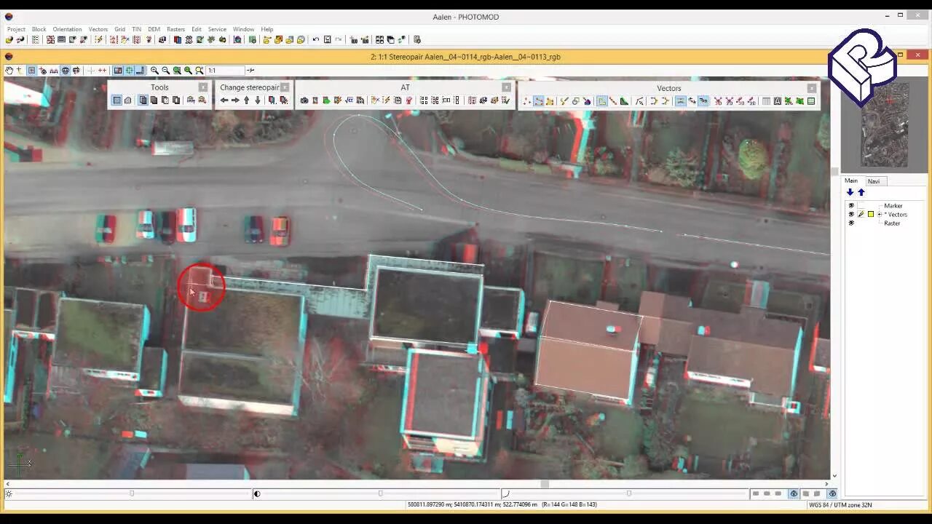Click the brightness slider track
Viewport: 932px width, 524px height.
pos(132,493)
